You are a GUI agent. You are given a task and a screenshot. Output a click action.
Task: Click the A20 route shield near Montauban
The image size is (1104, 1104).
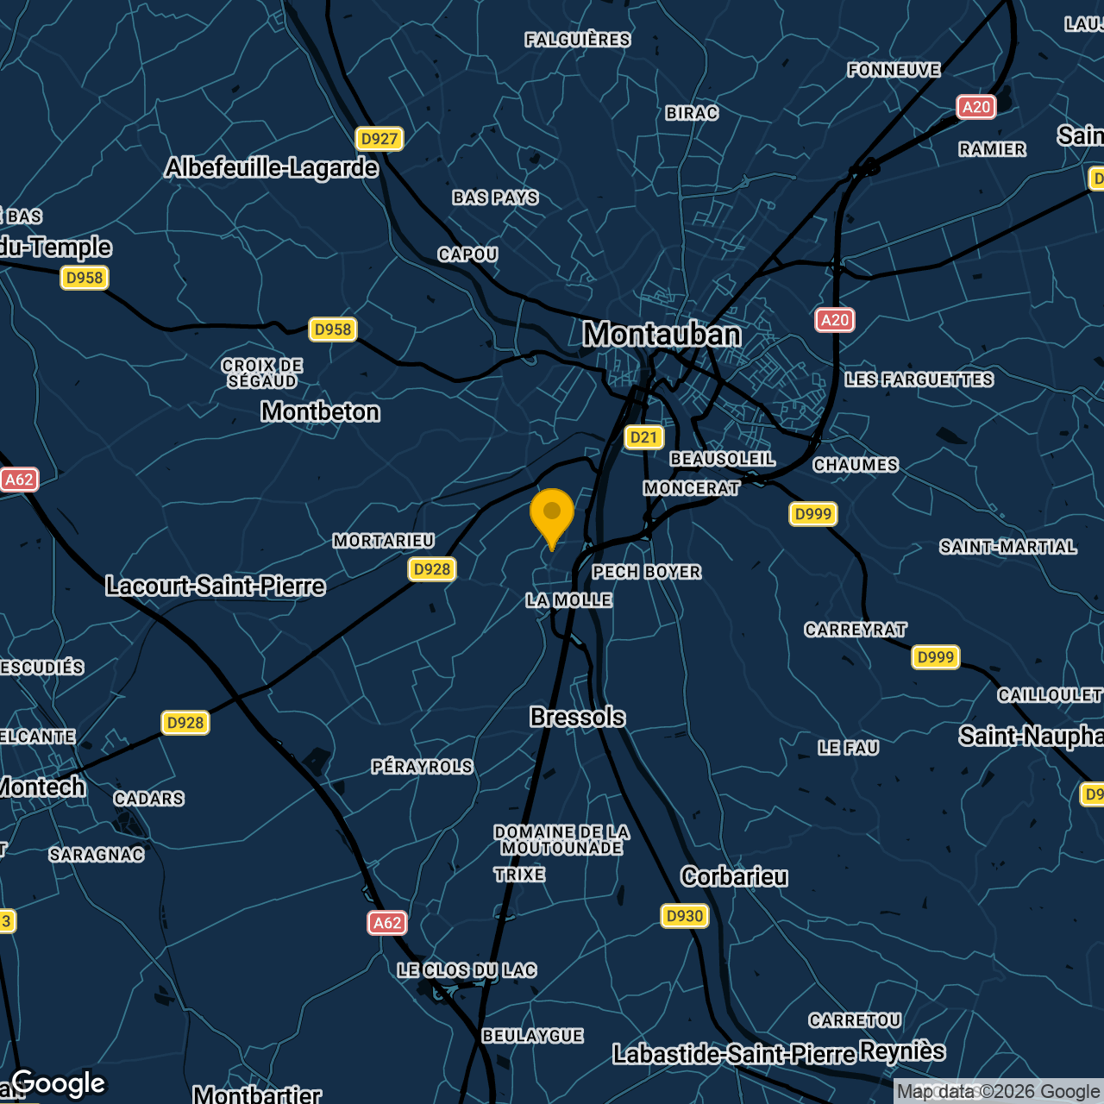click(x=835, y=320)
